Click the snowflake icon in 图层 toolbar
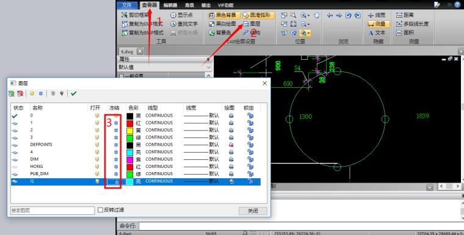 (x=41, y=93)
